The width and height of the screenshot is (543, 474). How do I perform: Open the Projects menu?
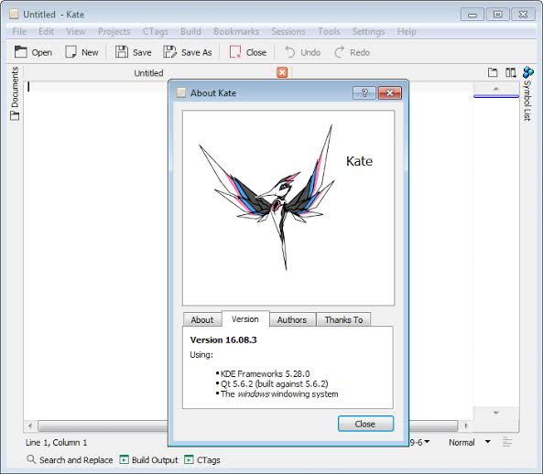tap(114, 31)
